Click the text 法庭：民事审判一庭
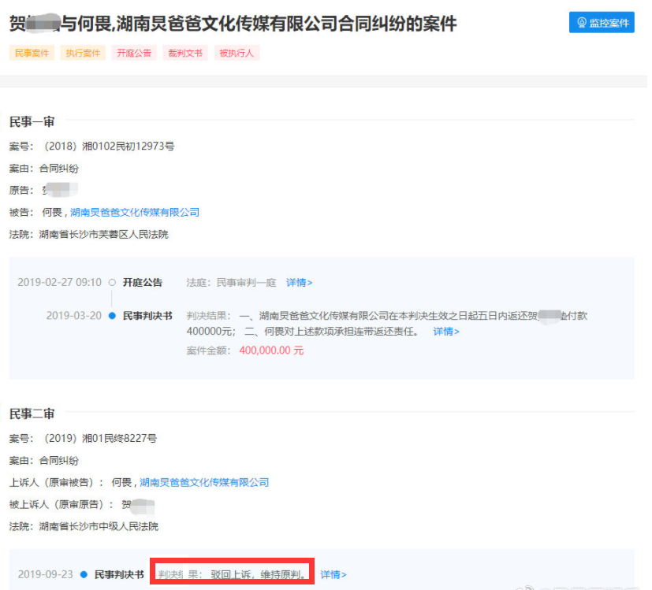 pos(231,283)
